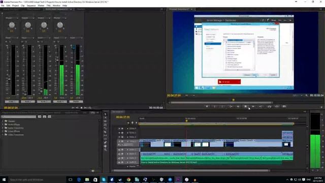
Task: Select the Slip tool
Action: (105, 135)
